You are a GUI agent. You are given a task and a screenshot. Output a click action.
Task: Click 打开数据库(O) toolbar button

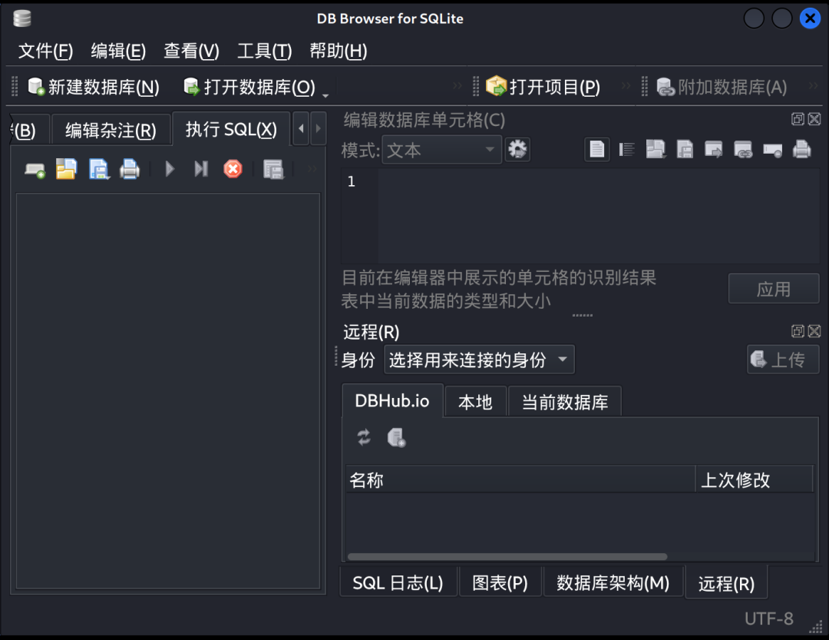point(249,87)
